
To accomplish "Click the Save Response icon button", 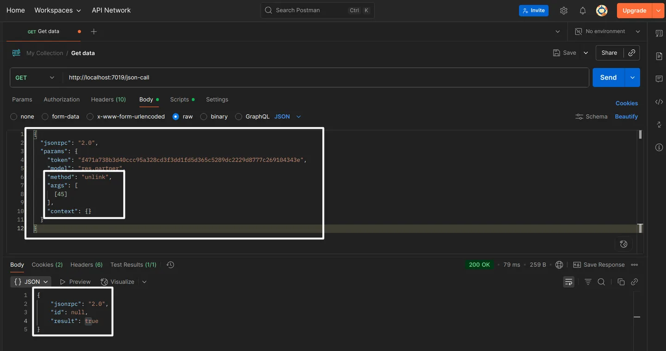I will (x=599, y=265).
